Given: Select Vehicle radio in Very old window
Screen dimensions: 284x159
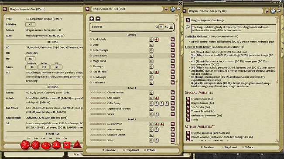Looking at the screenshot, I should coord(243,147).
